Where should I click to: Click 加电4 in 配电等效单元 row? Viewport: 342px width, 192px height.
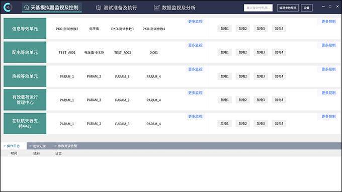click(x=279, y=52)
